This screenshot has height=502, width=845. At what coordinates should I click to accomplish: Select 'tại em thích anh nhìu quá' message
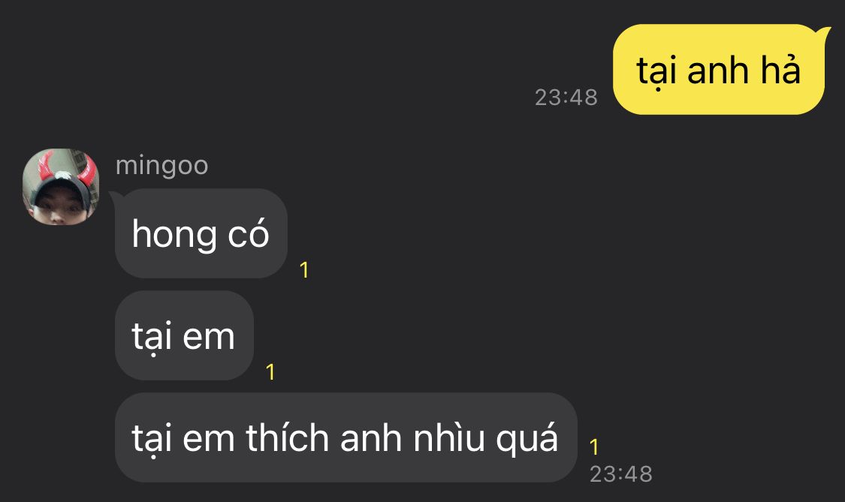pyautogui.click(x=346, y=437)
